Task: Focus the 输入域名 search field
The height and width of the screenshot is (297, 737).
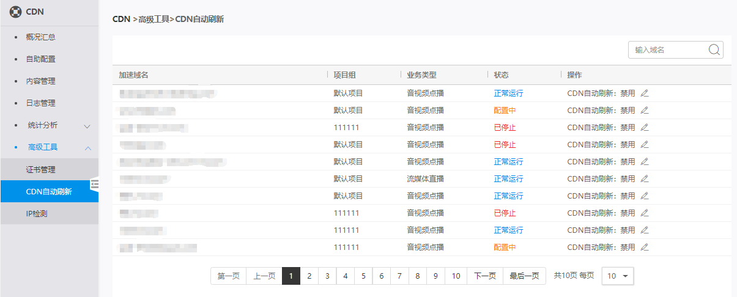Action: click(668, 50)
